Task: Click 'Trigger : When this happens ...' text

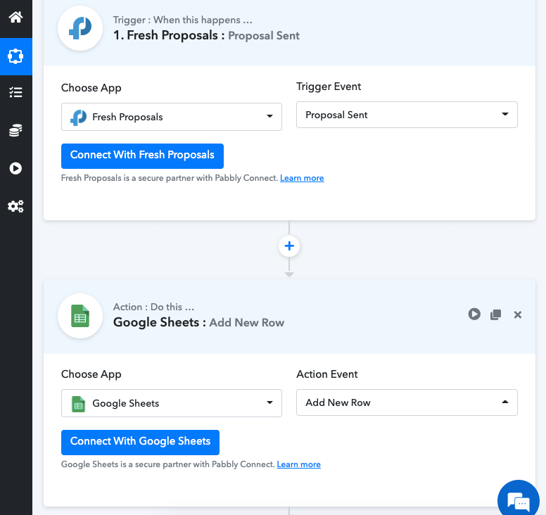Action: (183, 20)
